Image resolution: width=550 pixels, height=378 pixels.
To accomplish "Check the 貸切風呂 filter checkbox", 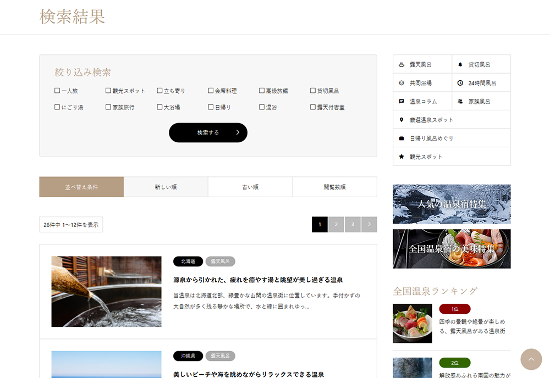I will click(313, 91).
